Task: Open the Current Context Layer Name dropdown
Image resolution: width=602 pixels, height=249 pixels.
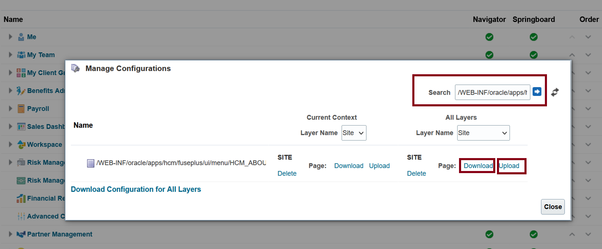Action: (x=354, y=133)
